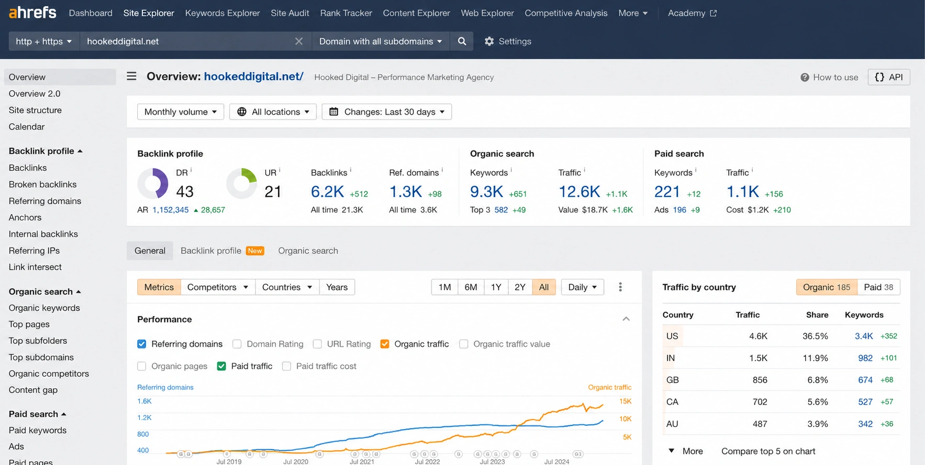This screenshot has height=465, width=925.
Task: Uncheck Organic traffic checkbox
Action: [385, 344]
